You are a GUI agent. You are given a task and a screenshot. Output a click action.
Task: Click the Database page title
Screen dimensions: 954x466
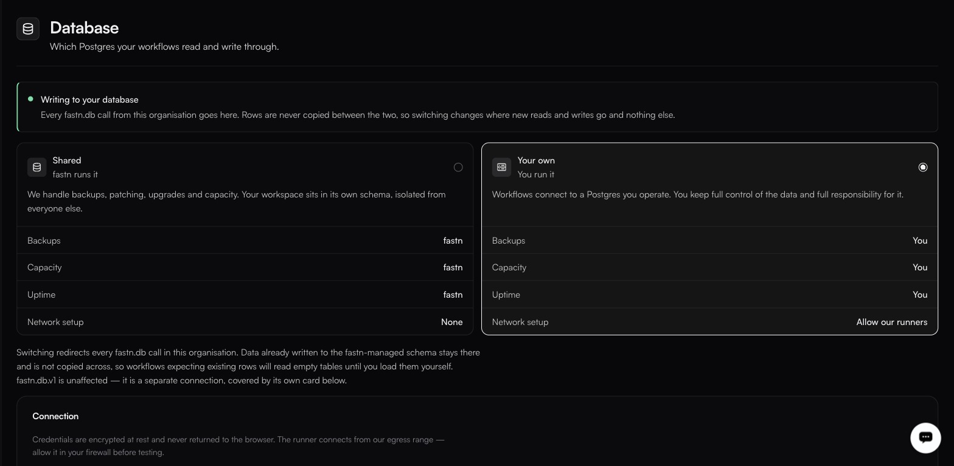tap(84, 27)
